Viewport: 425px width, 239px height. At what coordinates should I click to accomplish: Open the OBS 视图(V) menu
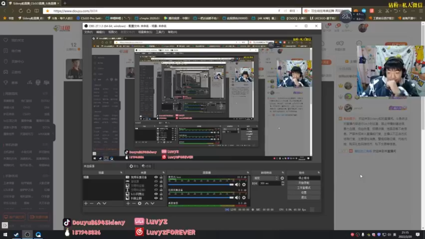click(x=113, y=32)
